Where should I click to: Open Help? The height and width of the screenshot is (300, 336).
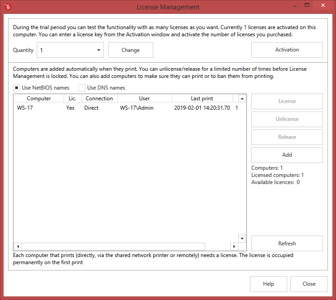click(268, 284)
